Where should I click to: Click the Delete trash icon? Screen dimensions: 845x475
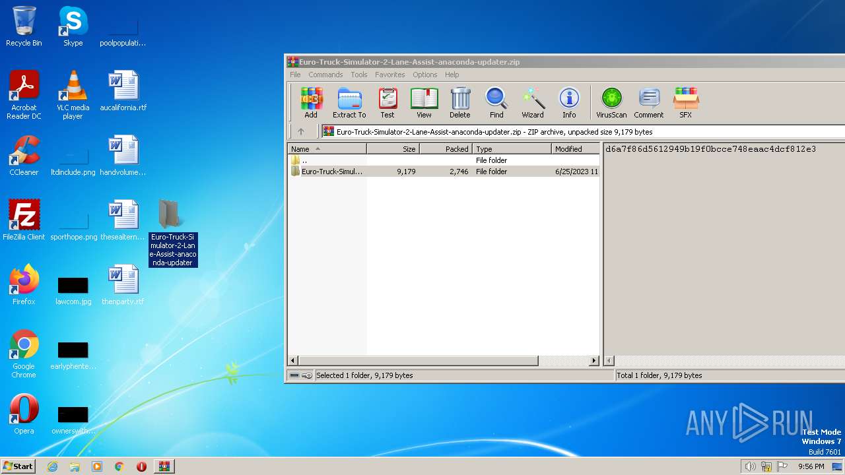point(460,103)
